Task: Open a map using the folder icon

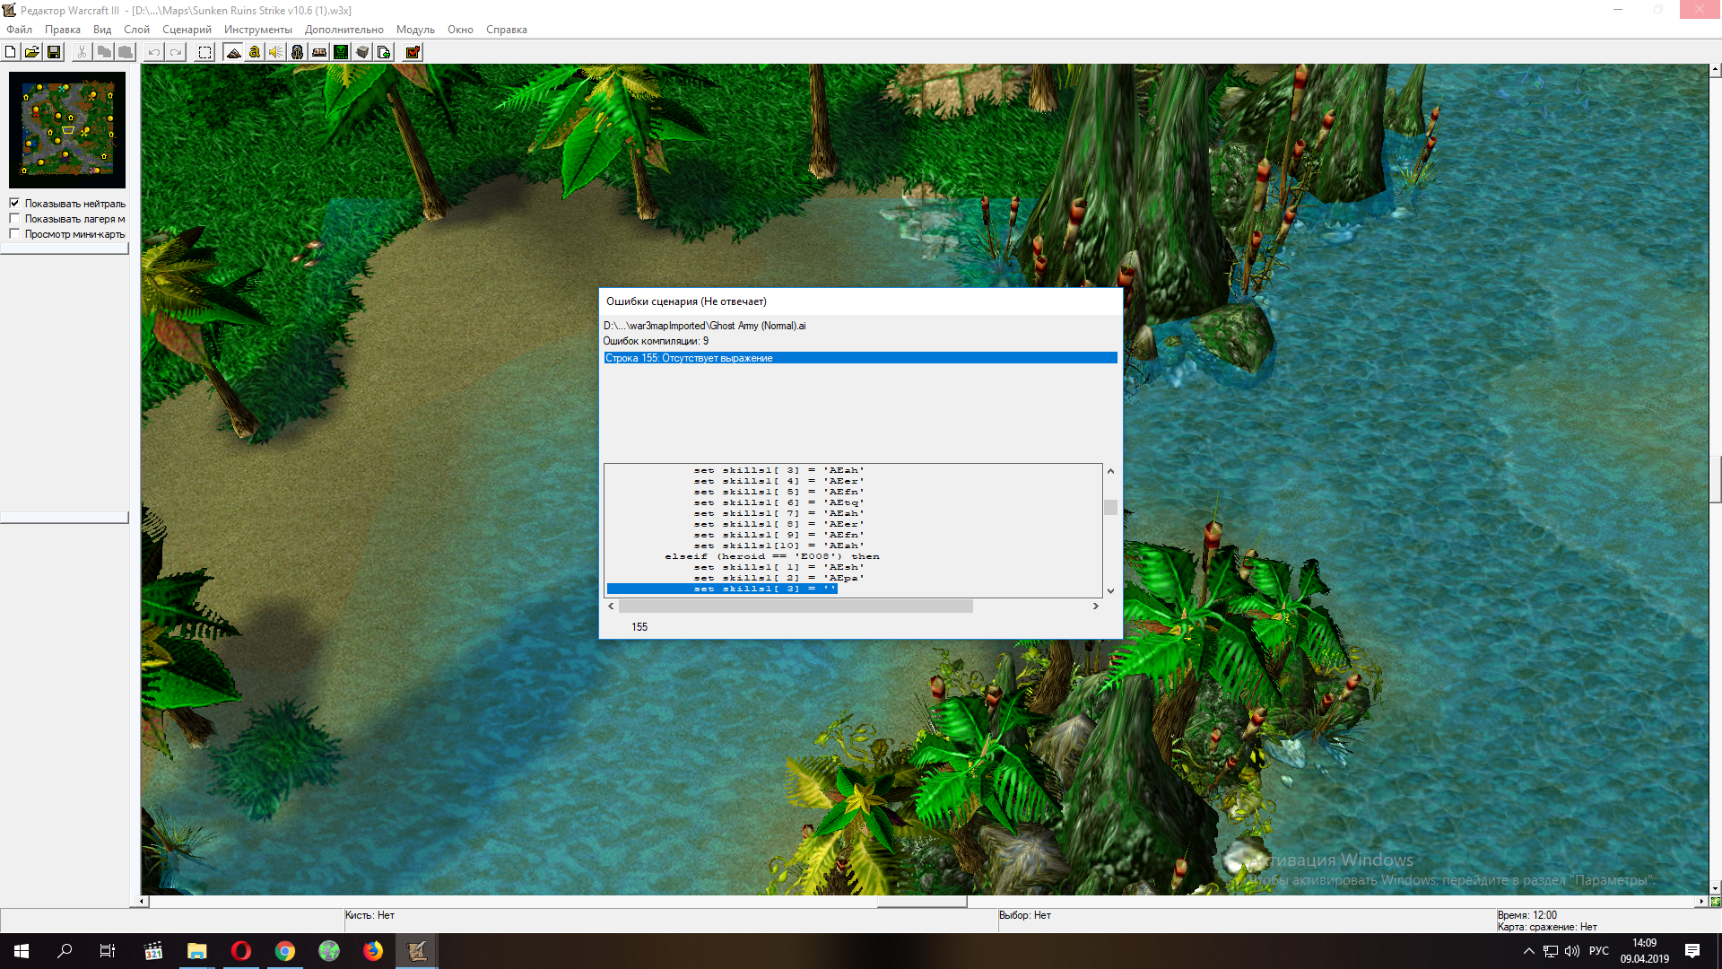Action: pos(32,52)
